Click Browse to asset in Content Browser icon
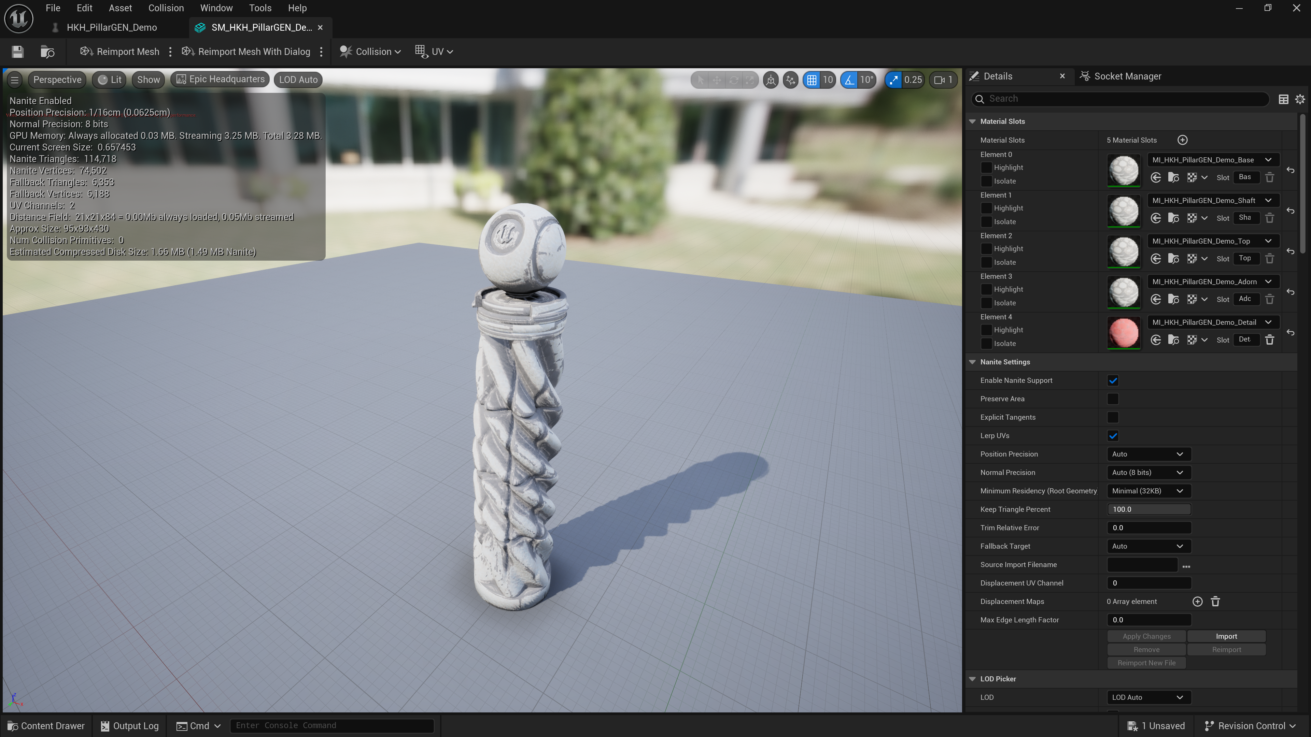The width and height of the screenshot is (1311, 737). [47, 52]
